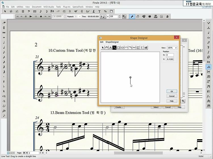Choose the Resize (%) Tool
This screenshot has height=159, width=213.
click(105, 11)
